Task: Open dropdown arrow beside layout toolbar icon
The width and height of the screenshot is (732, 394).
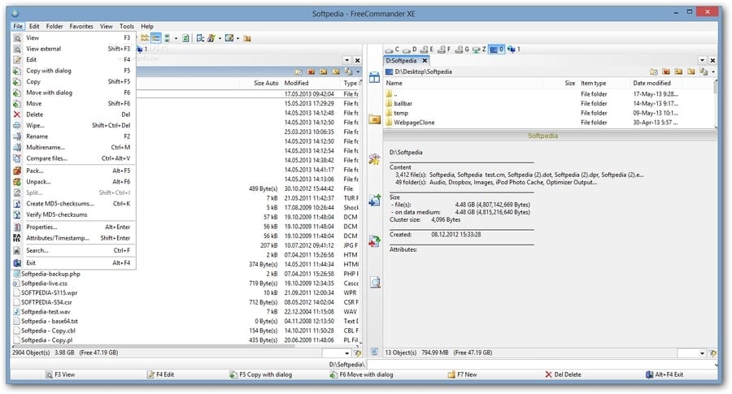Action: pos(237,39)
